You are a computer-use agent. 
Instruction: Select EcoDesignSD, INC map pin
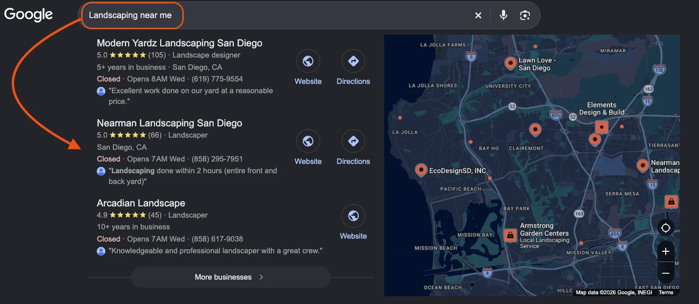(421, 170)
